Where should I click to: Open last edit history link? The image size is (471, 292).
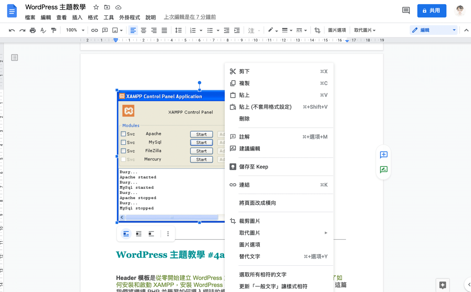(x=190, y=17)
